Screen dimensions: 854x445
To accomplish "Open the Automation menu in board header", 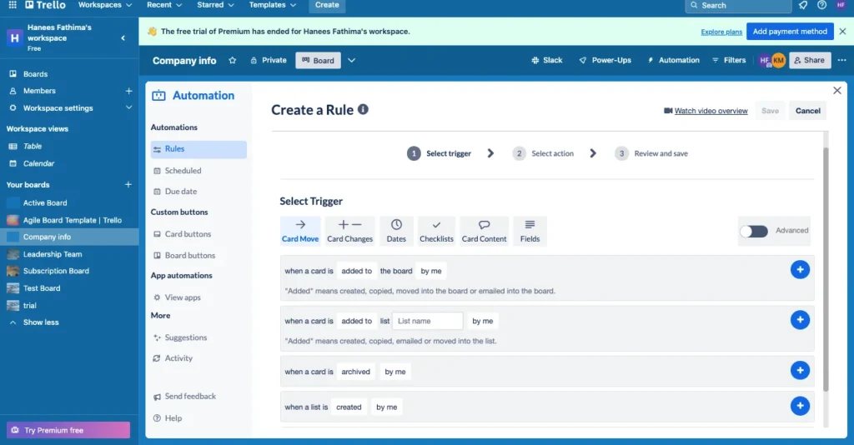I will click(x=673, y=60).
